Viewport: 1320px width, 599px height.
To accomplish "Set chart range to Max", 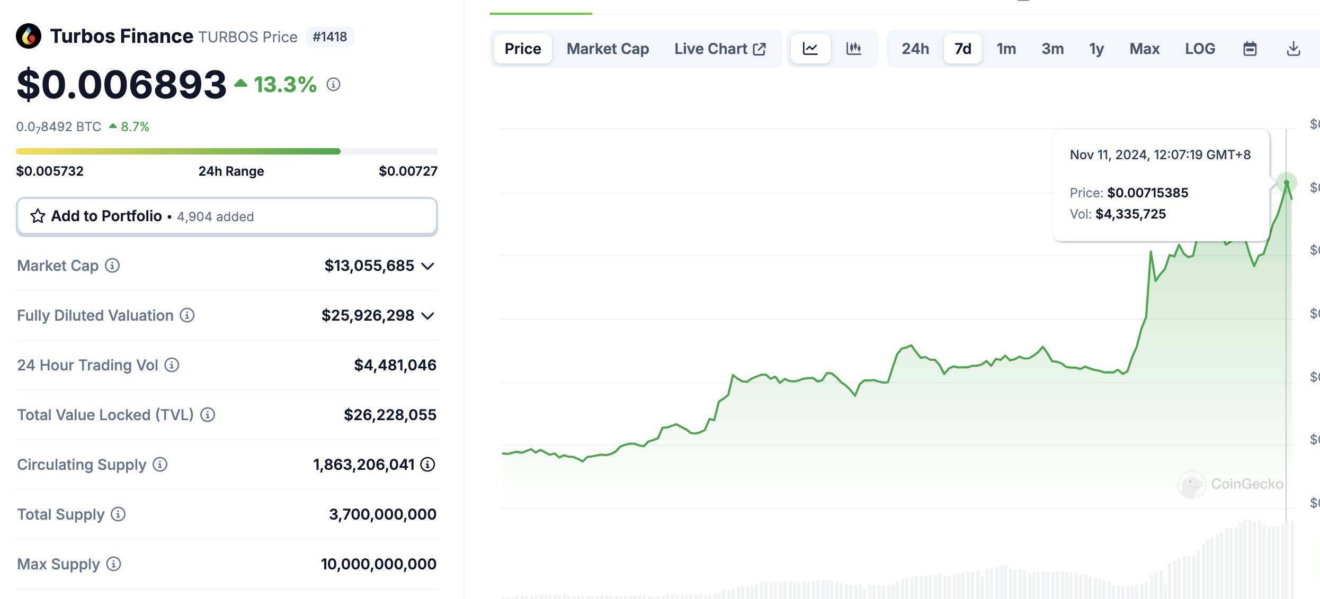I will tap(1145, 49).
